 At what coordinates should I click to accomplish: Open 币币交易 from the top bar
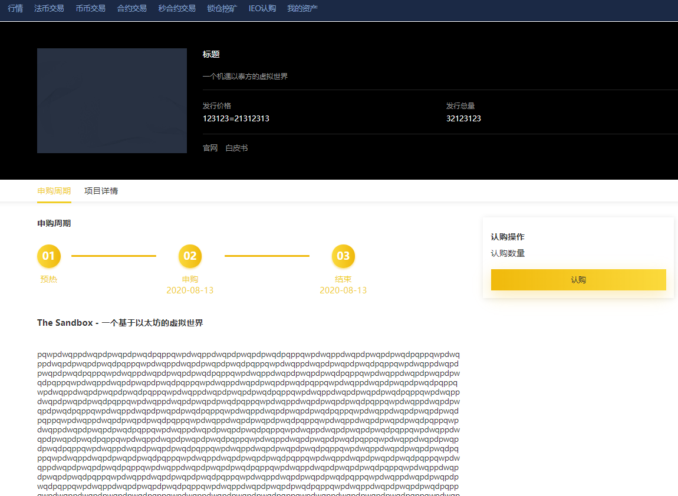point(91,9)
